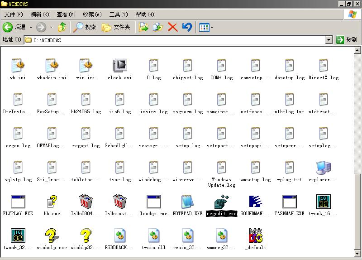
Task: Click the red Delete toolbar icon
Action: coord(172,27)
